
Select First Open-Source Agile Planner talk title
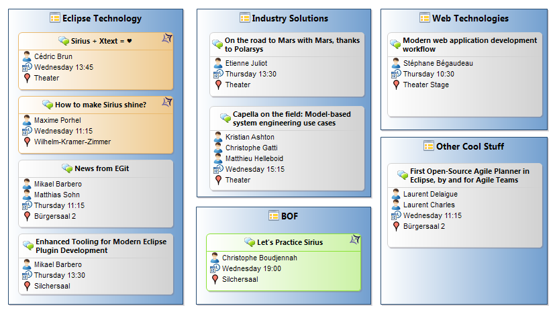coord(470,175)
